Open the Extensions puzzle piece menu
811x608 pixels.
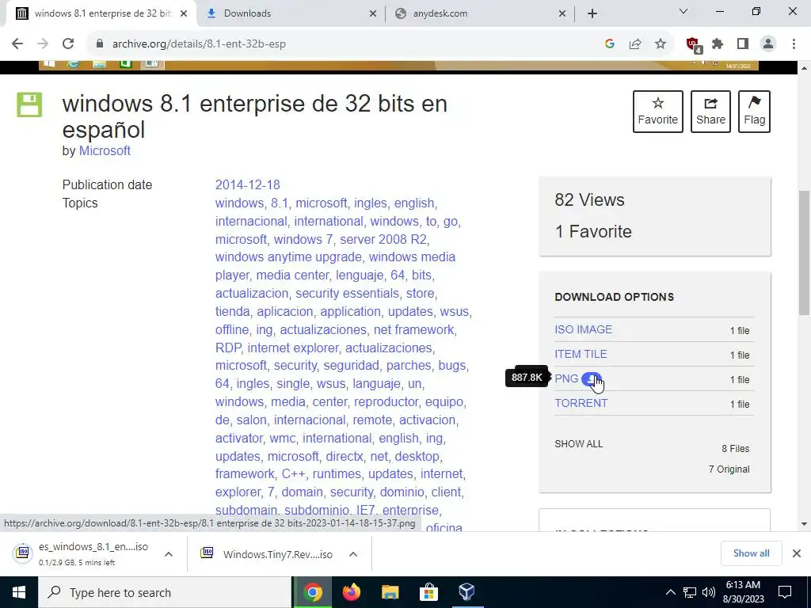pos(718,44)
